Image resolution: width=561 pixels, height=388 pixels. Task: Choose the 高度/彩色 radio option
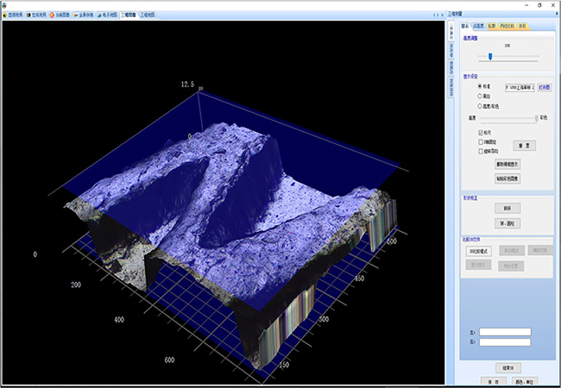[x=480, y=105]
